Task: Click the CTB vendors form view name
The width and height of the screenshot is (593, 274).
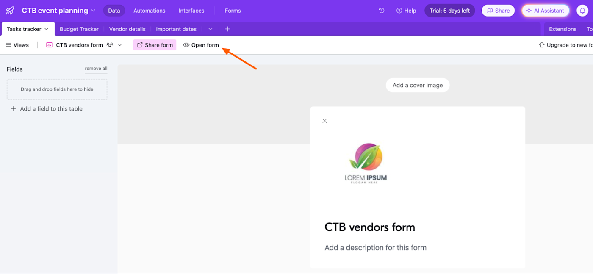Action: click(x=80, y=45)
